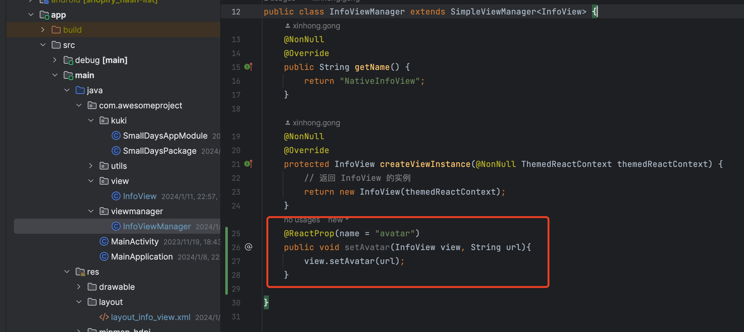Click line number 27 in the gutter

[x=236, y=261]
